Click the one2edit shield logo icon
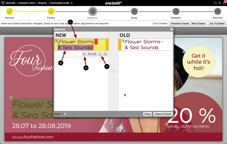 click(x=3, y=3)
